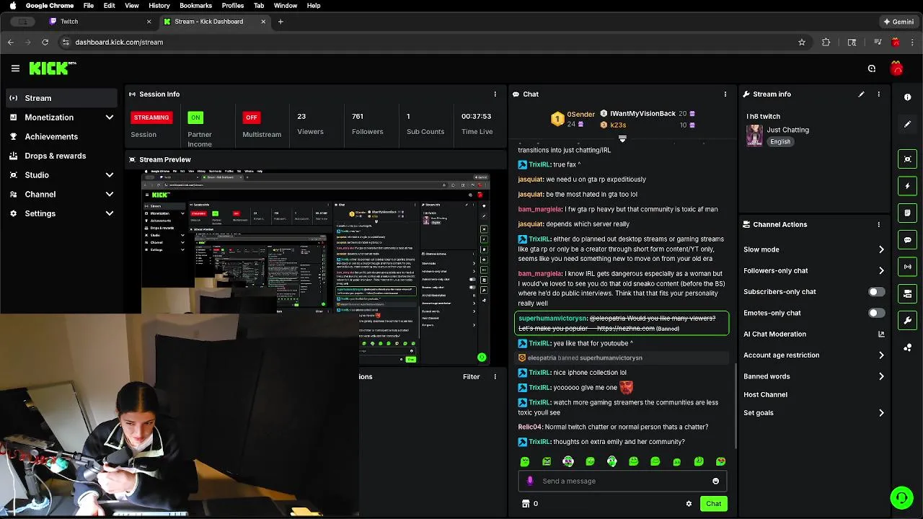Viewport: 923px width, 519px height.
Task: Open Chrome extensions puzzle icon
Action: [826, 42]
